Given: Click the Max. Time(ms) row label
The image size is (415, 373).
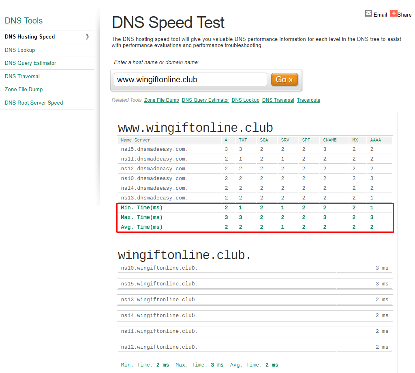Looking at the screenshot, I should tap(141, 217).
